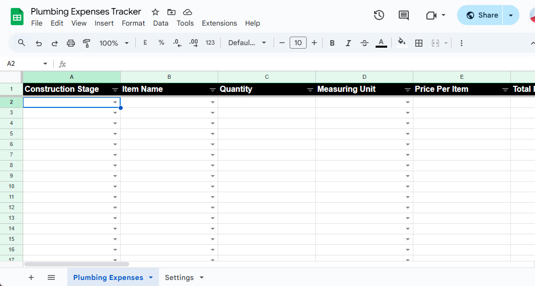Click the search menus magnifier icon
This screenshot has width=535, height=286.
[x=22, y=43]
